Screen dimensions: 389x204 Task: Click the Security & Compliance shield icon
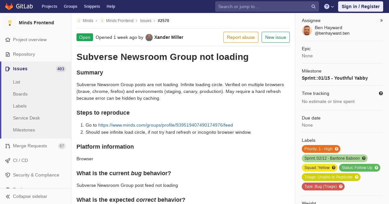(8, 175)
